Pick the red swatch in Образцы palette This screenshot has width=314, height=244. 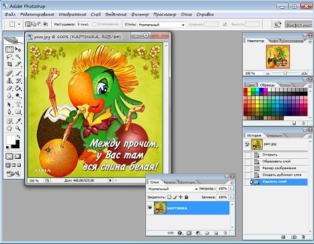tap(245, 90)
